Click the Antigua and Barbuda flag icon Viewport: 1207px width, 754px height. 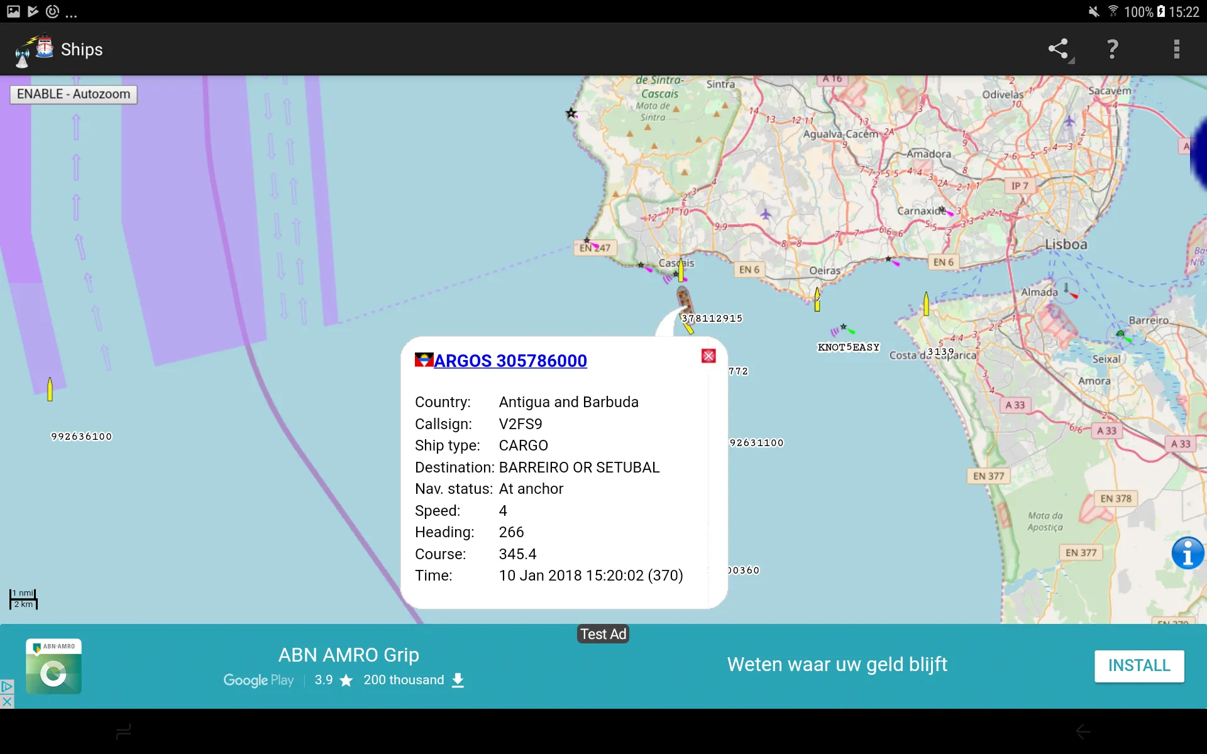(424, 359)
